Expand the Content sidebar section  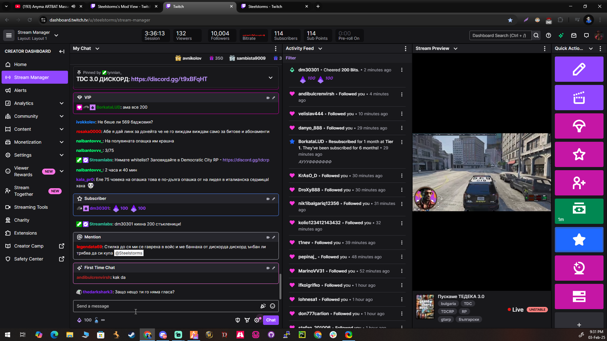coord(62,129)
